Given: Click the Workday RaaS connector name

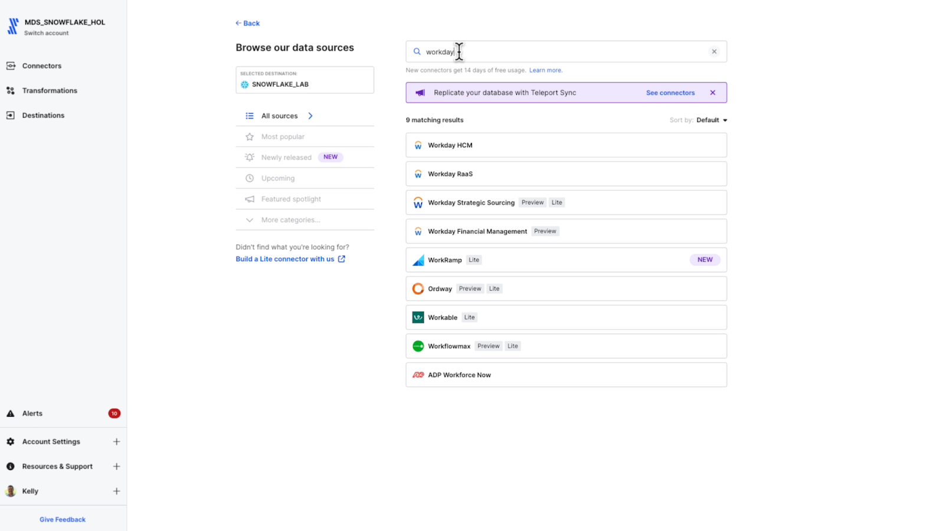Looking at the screenshot, I should pos(450,174).
